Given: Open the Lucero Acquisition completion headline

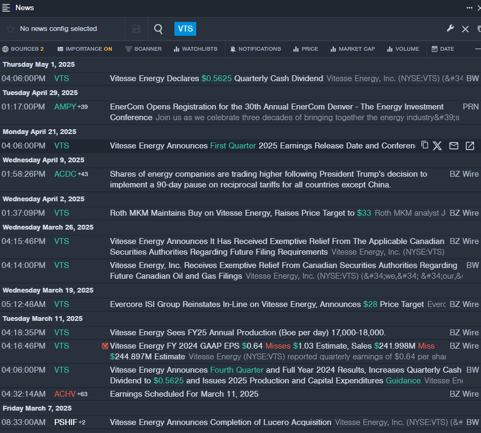Looking at the screenshot, I should 221,422.
